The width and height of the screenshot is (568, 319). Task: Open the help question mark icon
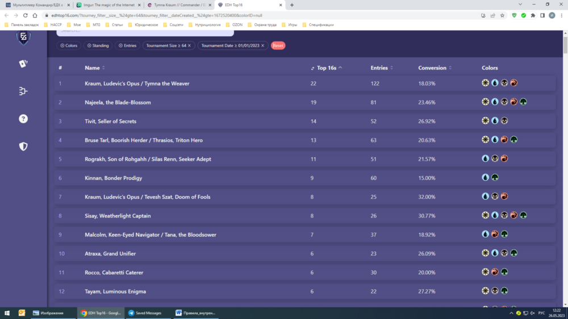(x=23, y=119)
